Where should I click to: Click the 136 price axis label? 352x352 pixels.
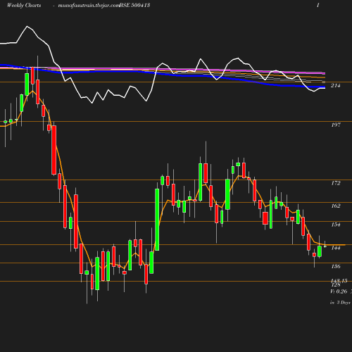[336, 266]
